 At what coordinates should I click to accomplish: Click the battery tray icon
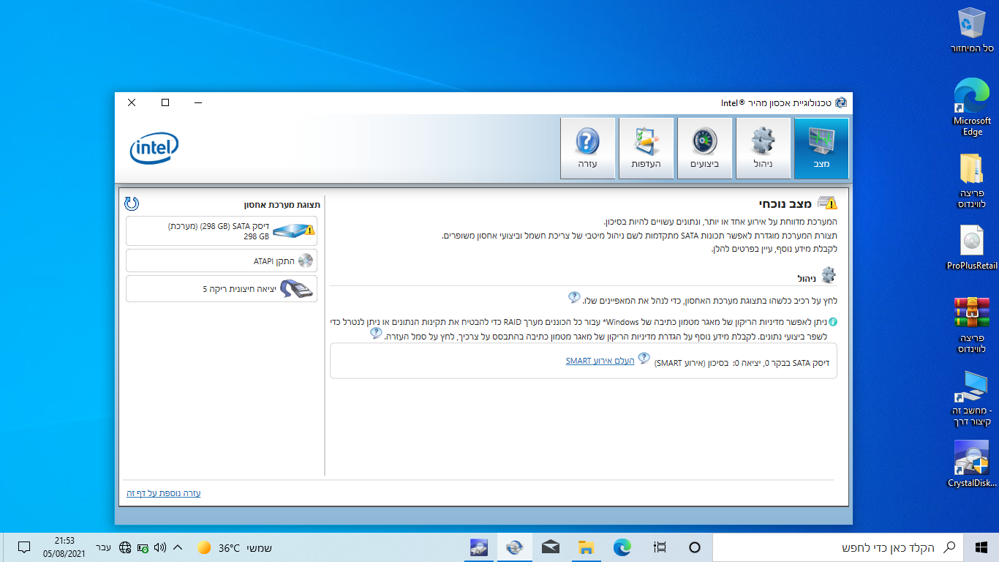143,547
